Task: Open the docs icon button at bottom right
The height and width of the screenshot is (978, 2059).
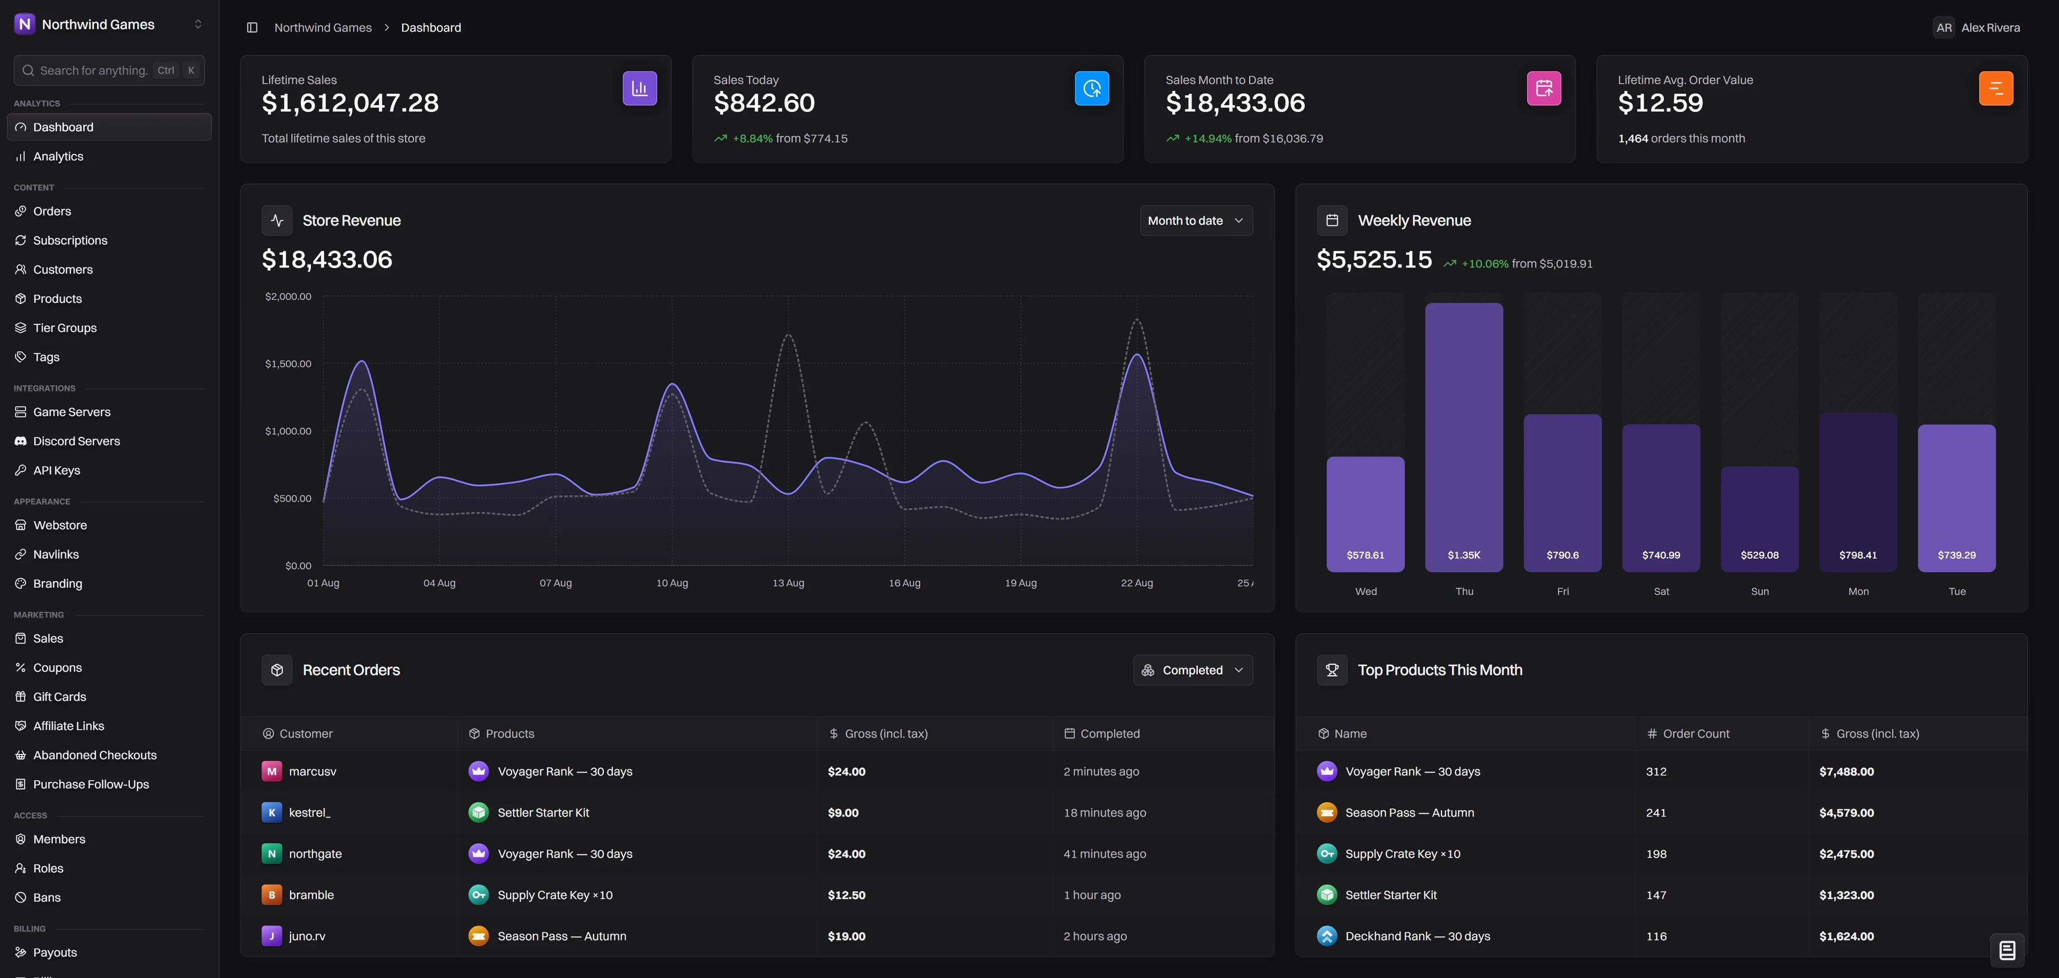Action: (x=2007, y=950)
